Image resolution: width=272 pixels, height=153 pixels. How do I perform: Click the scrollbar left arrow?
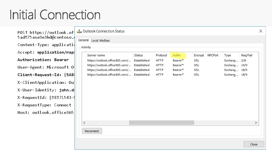(84, 123)
